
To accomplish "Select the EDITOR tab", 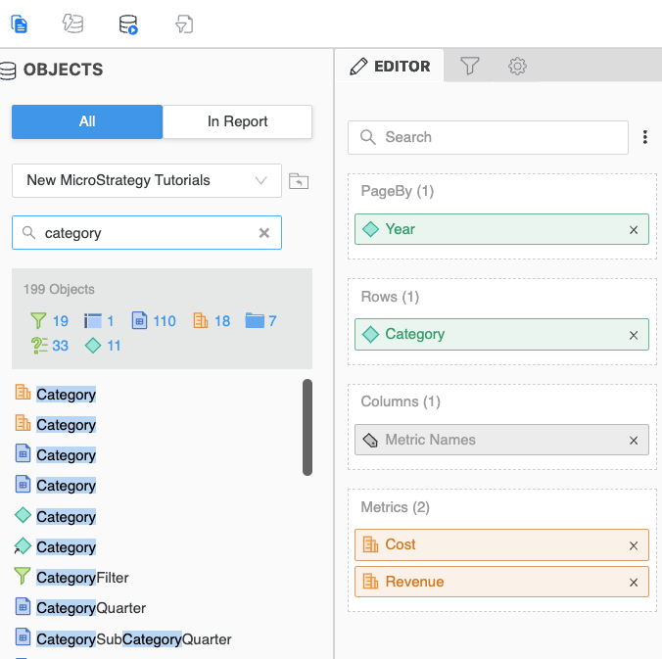I will click(391, 67).
